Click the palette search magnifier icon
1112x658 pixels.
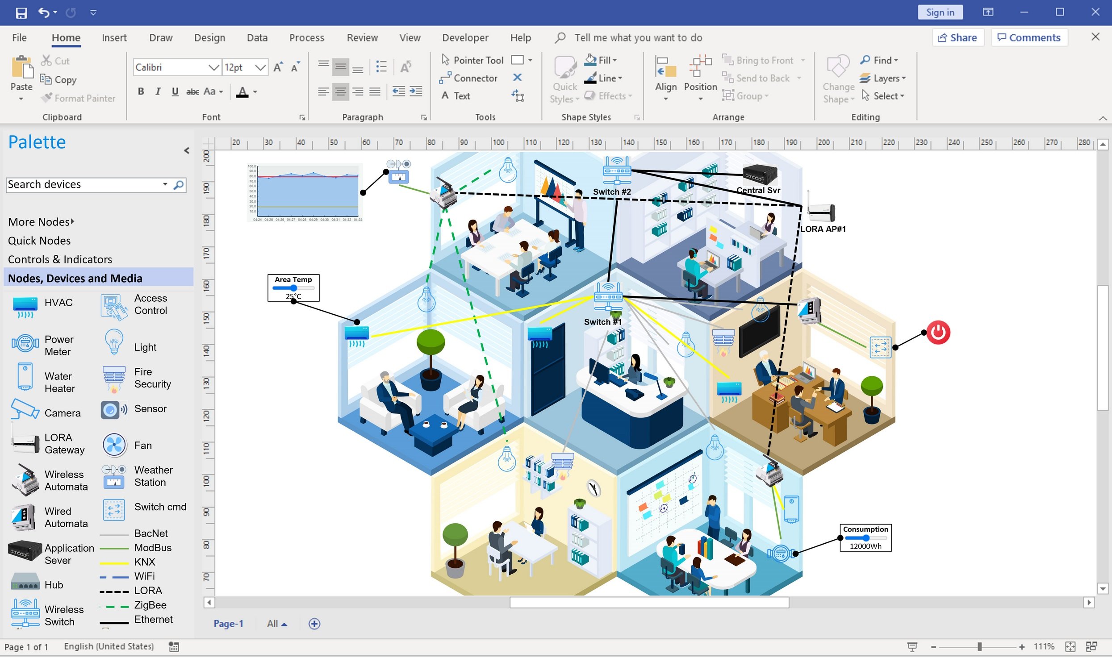[178, 185]
